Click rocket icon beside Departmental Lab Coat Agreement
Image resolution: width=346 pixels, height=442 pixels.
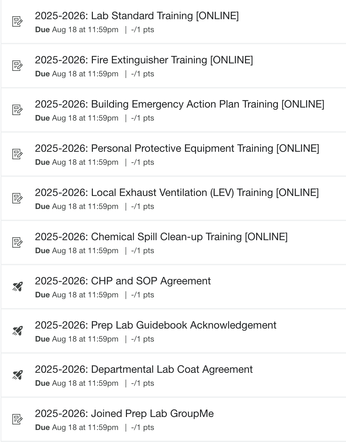click(x=17, y=375)
